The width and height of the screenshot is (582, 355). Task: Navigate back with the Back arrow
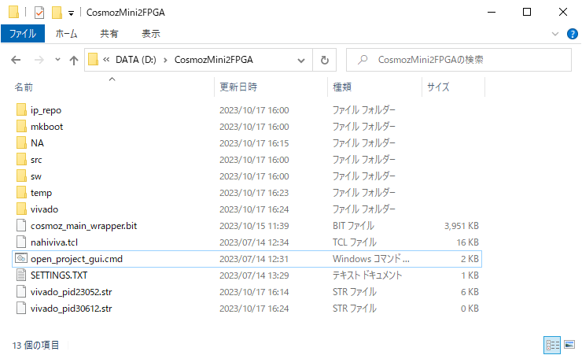click(x=16, y=60)
